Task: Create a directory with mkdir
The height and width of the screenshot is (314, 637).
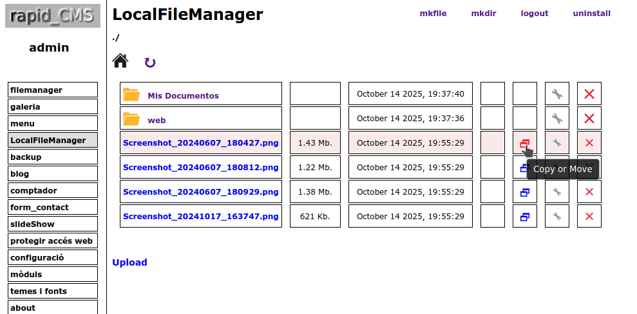Action: [x=484, y=14]
